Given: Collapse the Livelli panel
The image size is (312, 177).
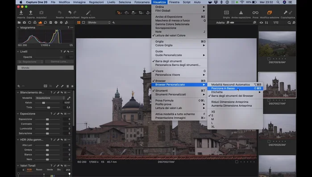Looking at the screenshot, I should pyautogui.click(x=18, y=51).
